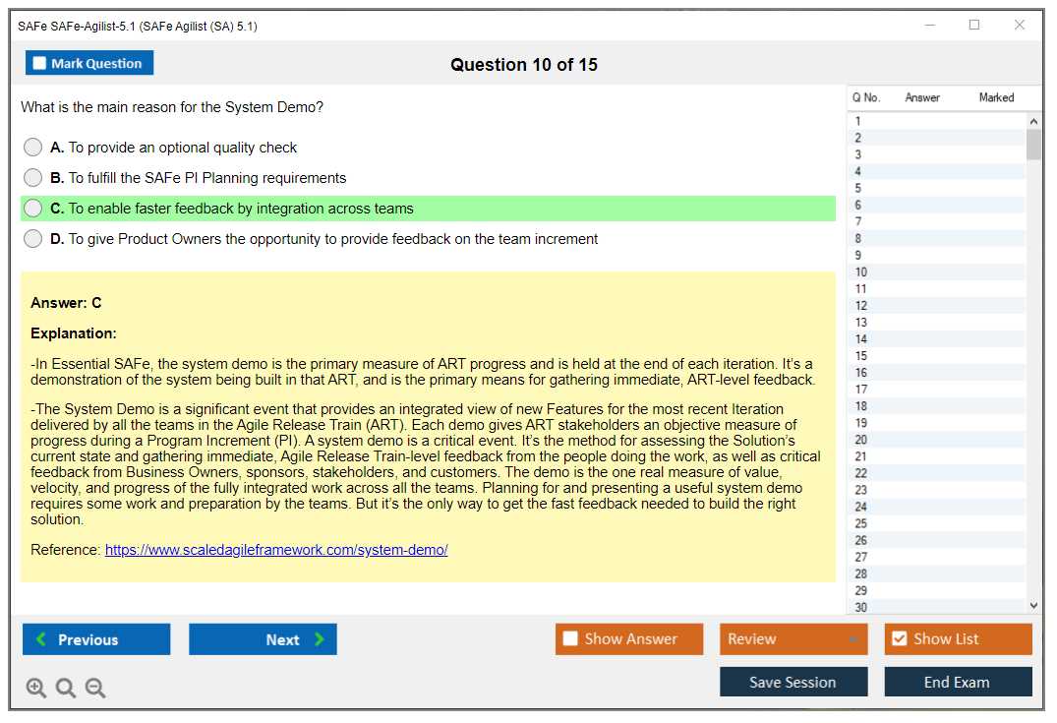This screenshot has width=1057, height=723.
Task: Go to the Previous question
Action: pyautogui.click(x=96, y=639)
